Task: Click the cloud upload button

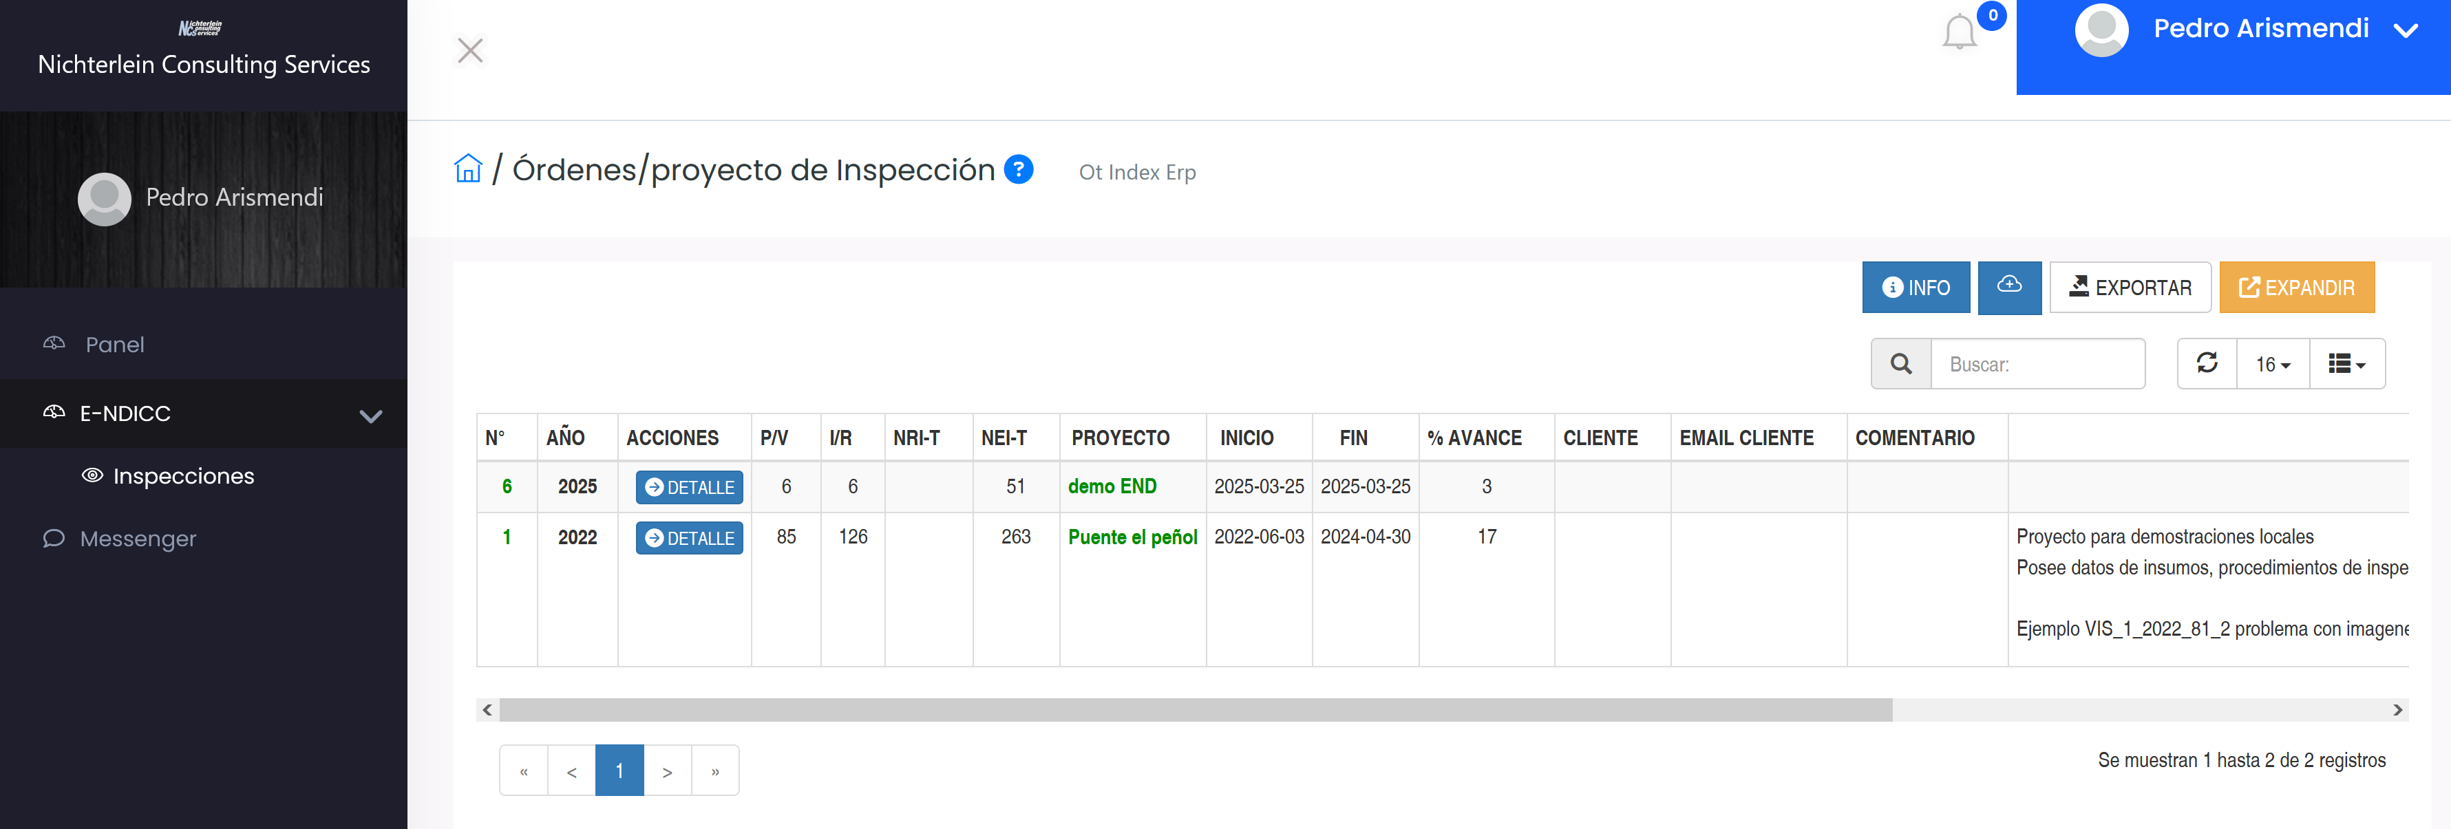Action: 2008,287
